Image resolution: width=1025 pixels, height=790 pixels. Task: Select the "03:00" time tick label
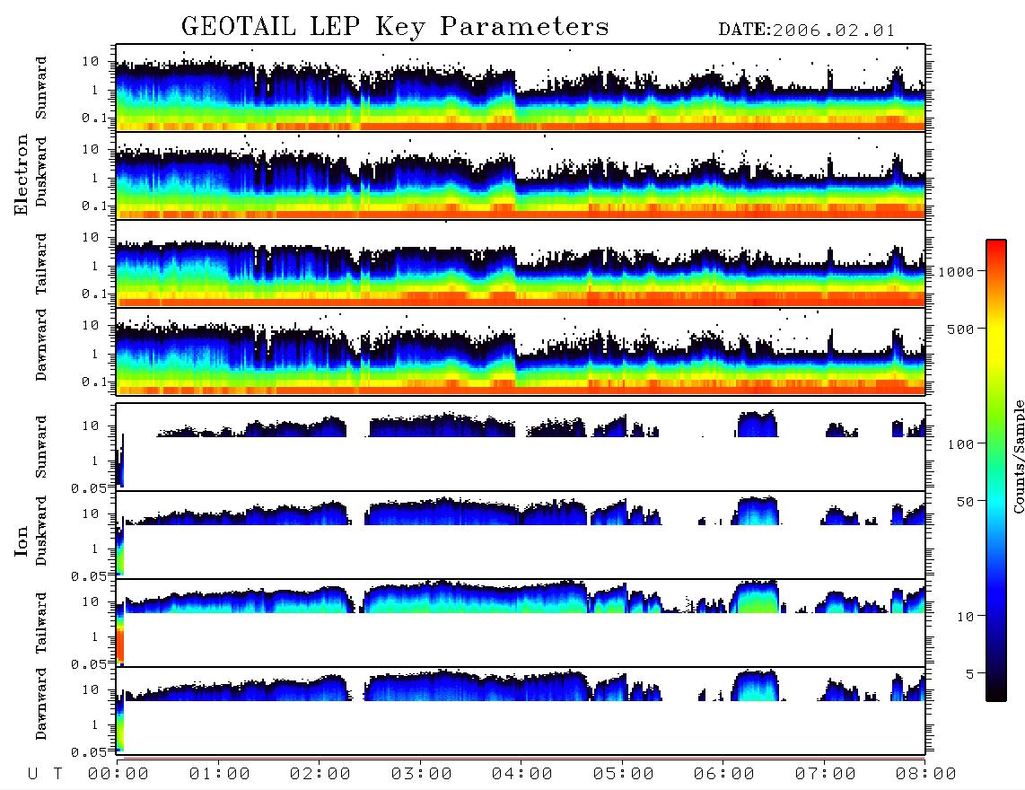point(421,775)
